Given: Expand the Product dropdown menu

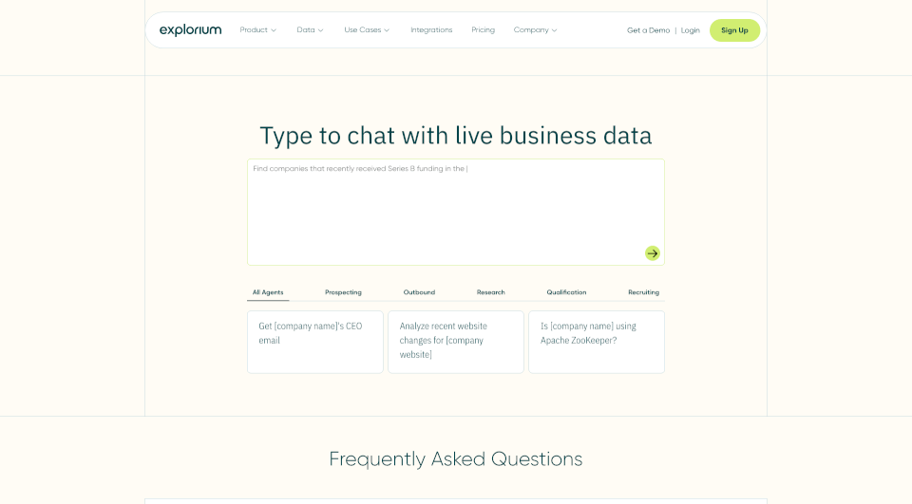Looking at the screenshot, I should [x=257, y=30].
